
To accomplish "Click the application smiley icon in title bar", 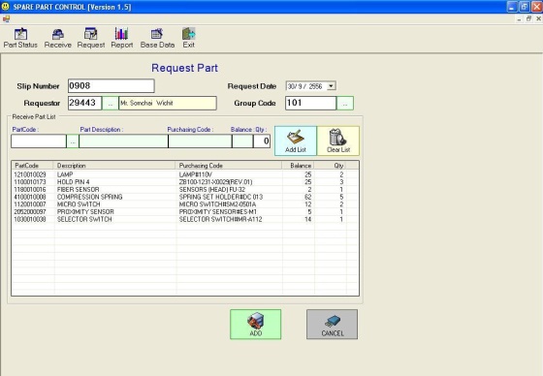I will coord(6,7).
